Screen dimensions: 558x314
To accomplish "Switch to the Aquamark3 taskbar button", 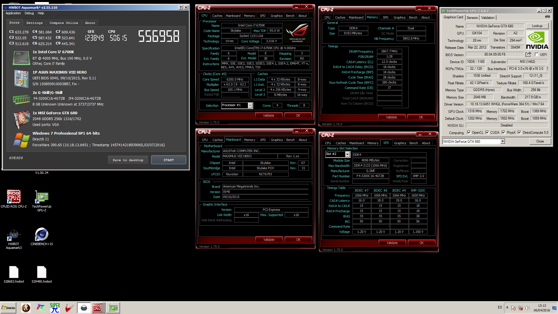I will (x=84, y=308).
